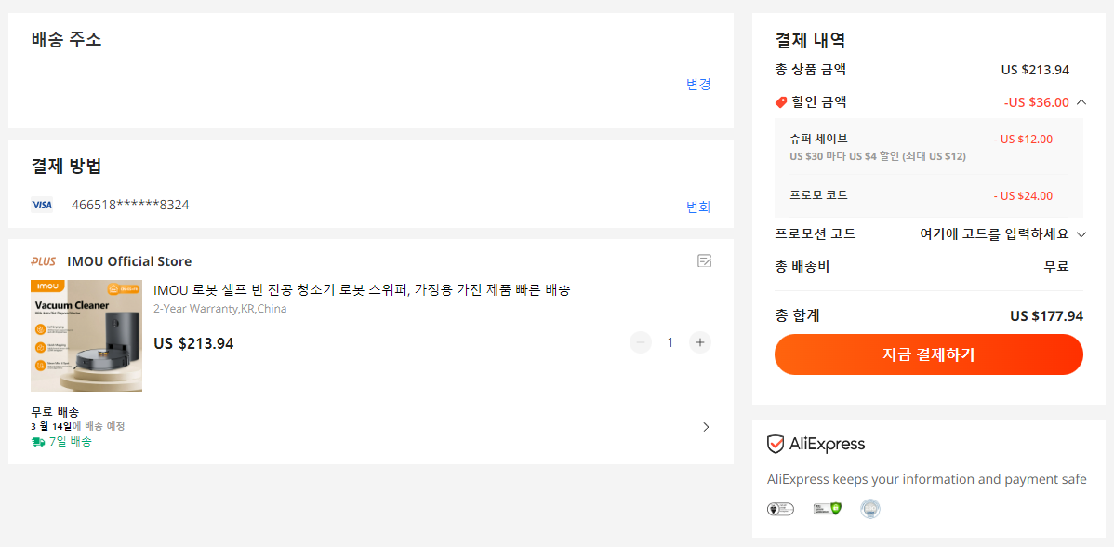
Task: Click the 지금 결제하기 pay now button
Action: (929, 354)
